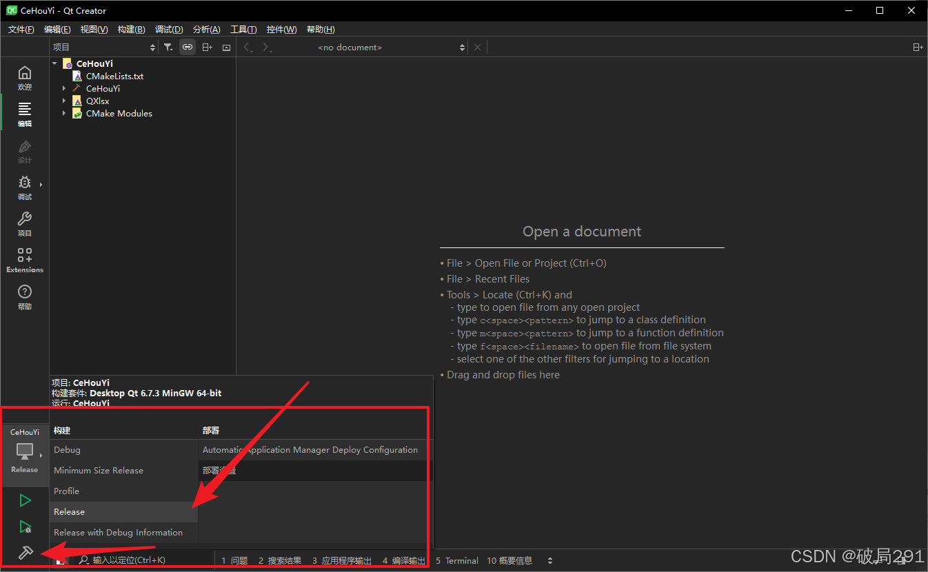
Task: Split the 项目 side panel
Action: (x=207, y=47)
